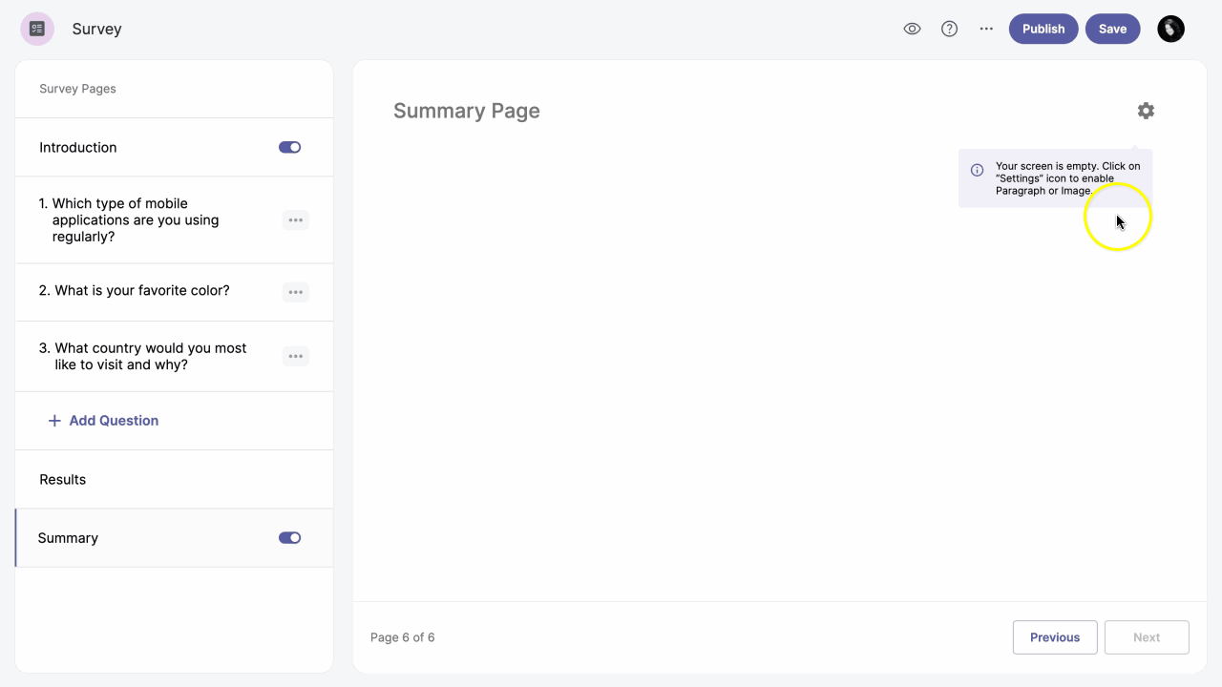Viewport: 1222px width, 687px height.
Task: Click the Save button
Action: click(x=1112, y=29)
